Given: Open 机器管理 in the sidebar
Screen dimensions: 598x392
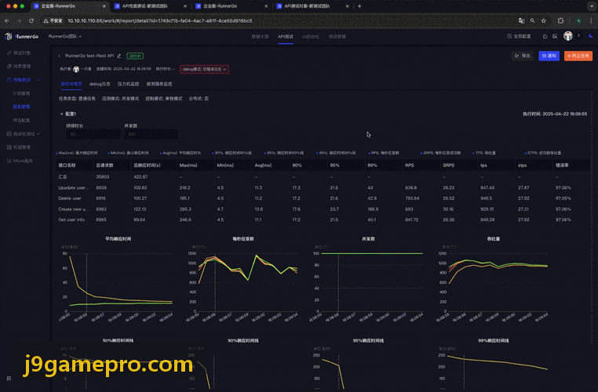Looking at the screenshot, I should 19,147.
